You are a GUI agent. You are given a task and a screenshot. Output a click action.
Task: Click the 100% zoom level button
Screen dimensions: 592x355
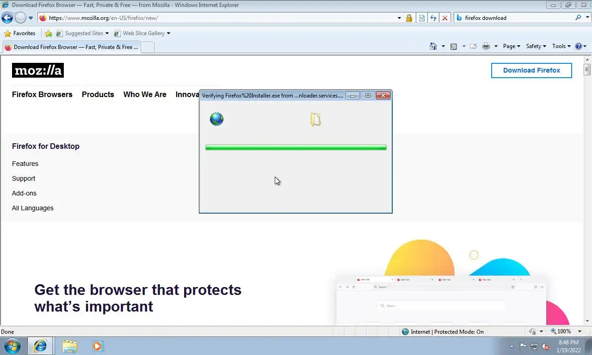pos(561,331)
